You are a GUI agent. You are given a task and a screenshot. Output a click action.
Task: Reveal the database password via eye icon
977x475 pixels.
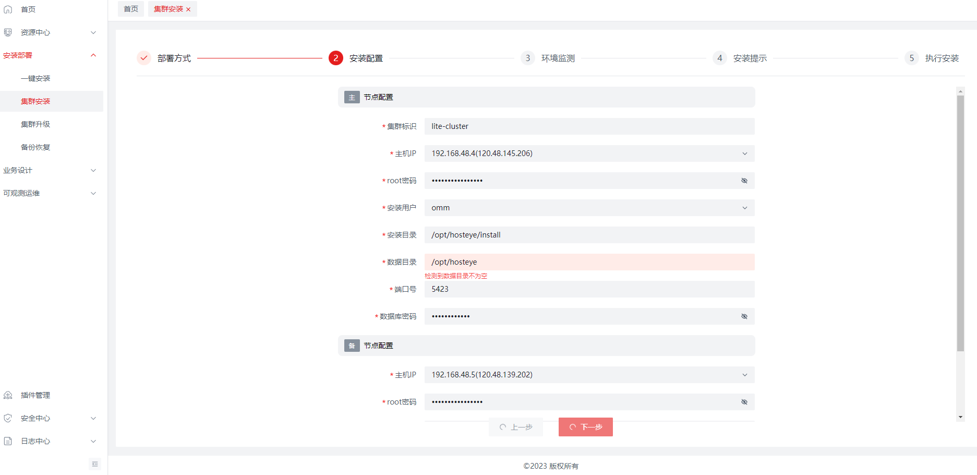click(744, 316)
